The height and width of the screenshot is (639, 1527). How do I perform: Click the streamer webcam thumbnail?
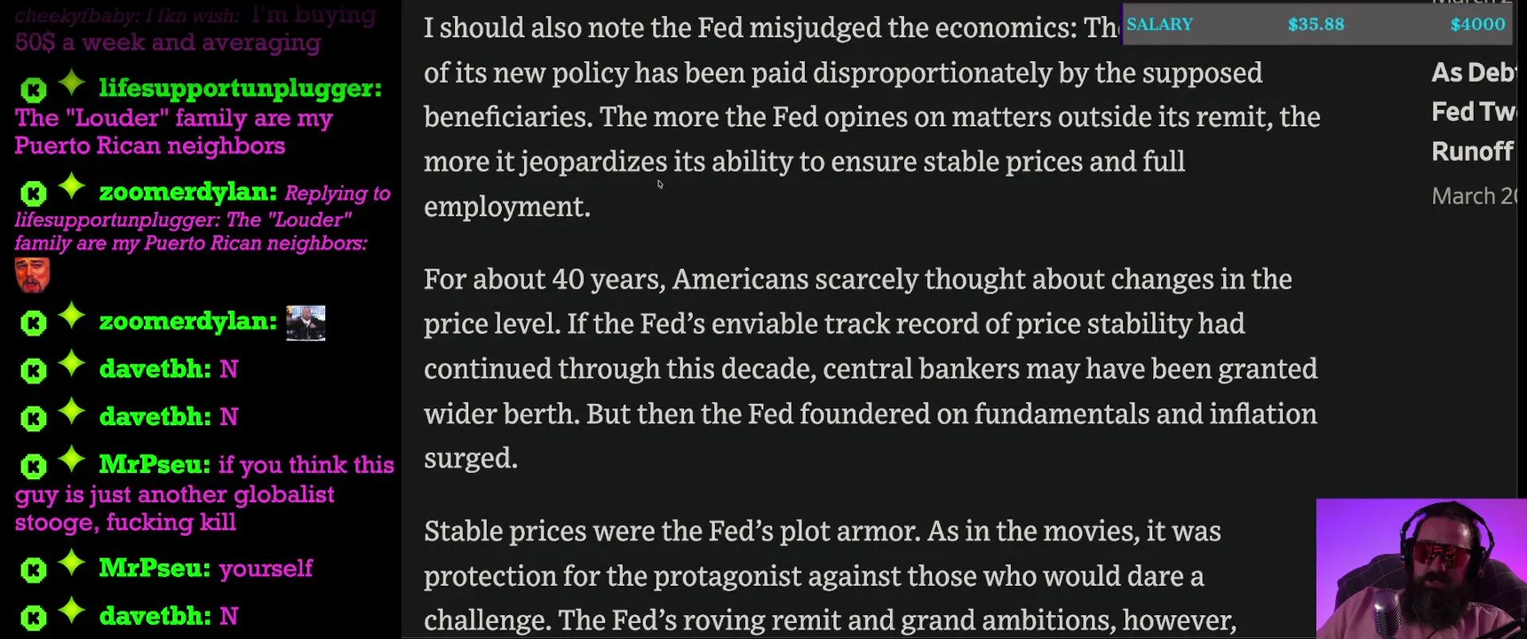click(1420, 569)
